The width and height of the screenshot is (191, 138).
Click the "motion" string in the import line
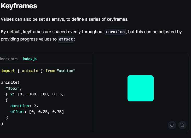coord(66,71)
